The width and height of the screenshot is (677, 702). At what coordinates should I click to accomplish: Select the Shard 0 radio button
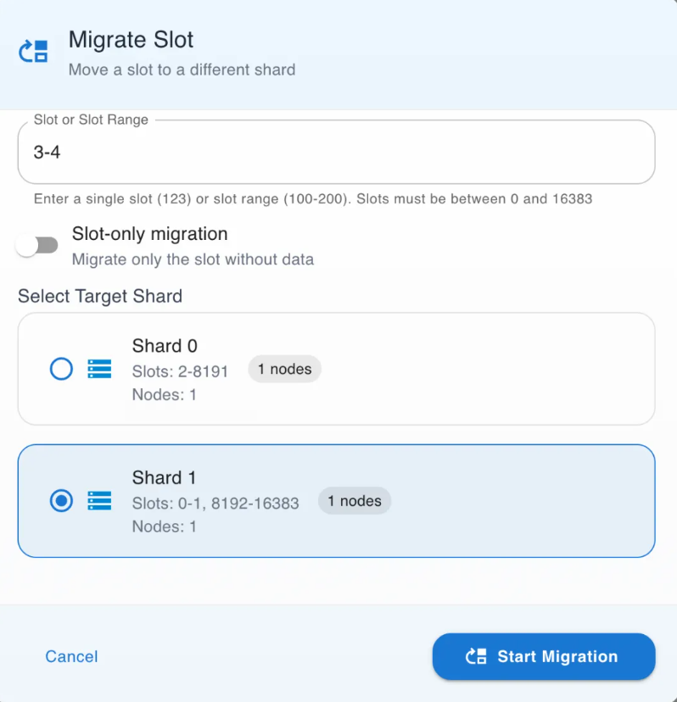[x=61, y=369]
